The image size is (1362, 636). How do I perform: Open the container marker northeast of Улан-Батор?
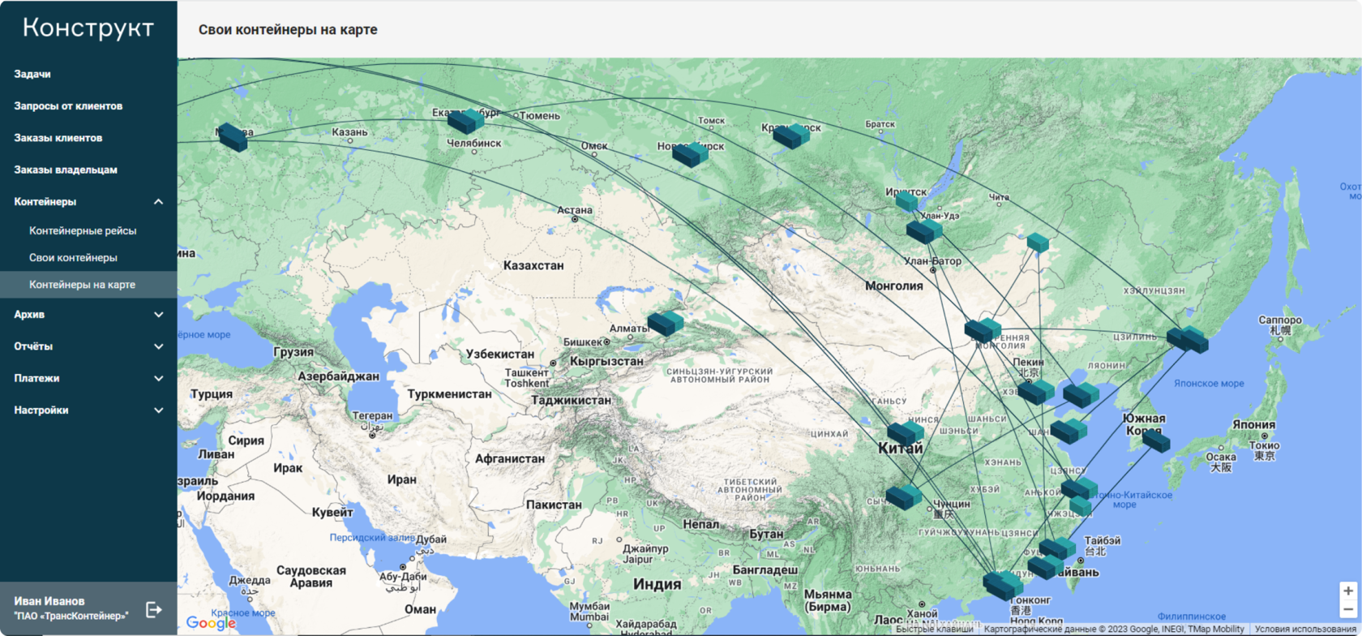click(x=1038, y=242)
